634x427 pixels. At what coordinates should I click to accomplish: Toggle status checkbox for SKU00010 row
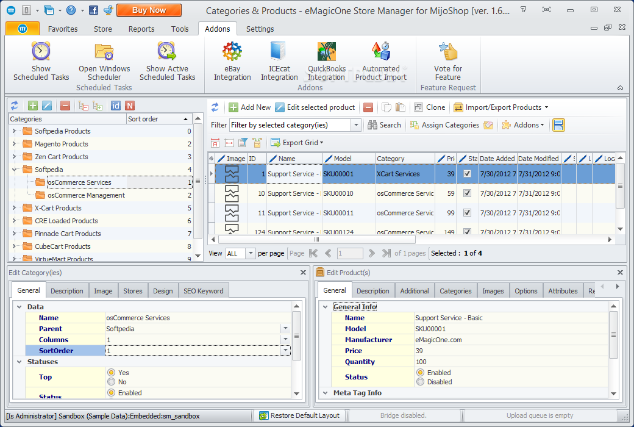(468, 193)
